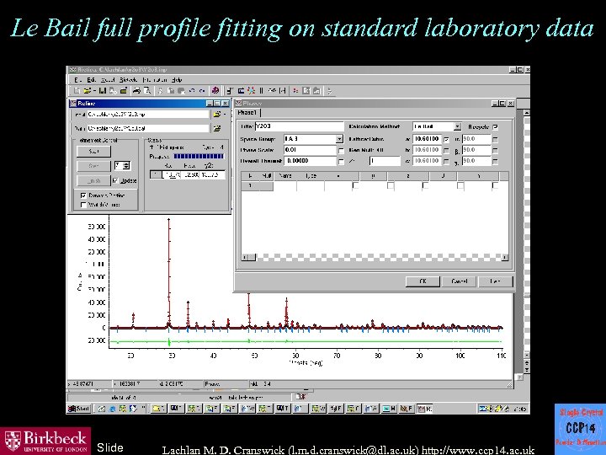The image size is (606, 455).
Task: Toggle the Update checkbox in Refine window
Action: (x=115, y=180)
